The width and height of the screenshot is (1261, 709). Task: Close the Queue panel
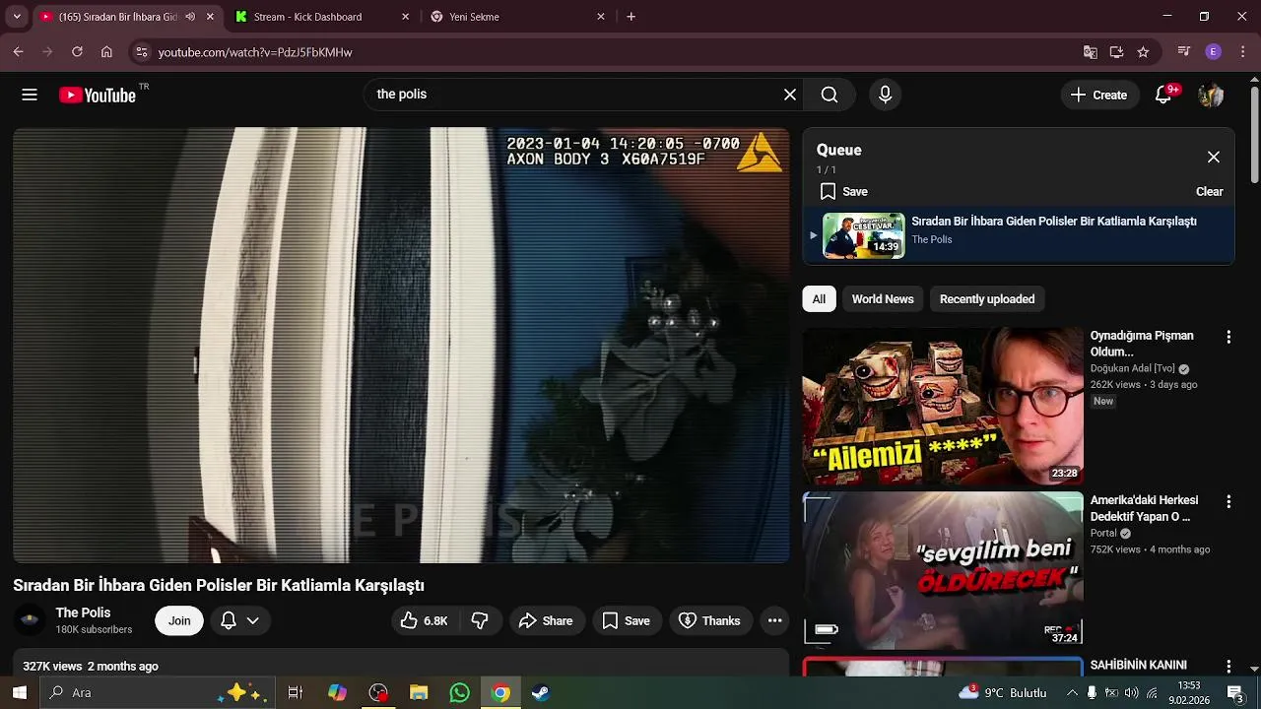[x=1214, y=158]
